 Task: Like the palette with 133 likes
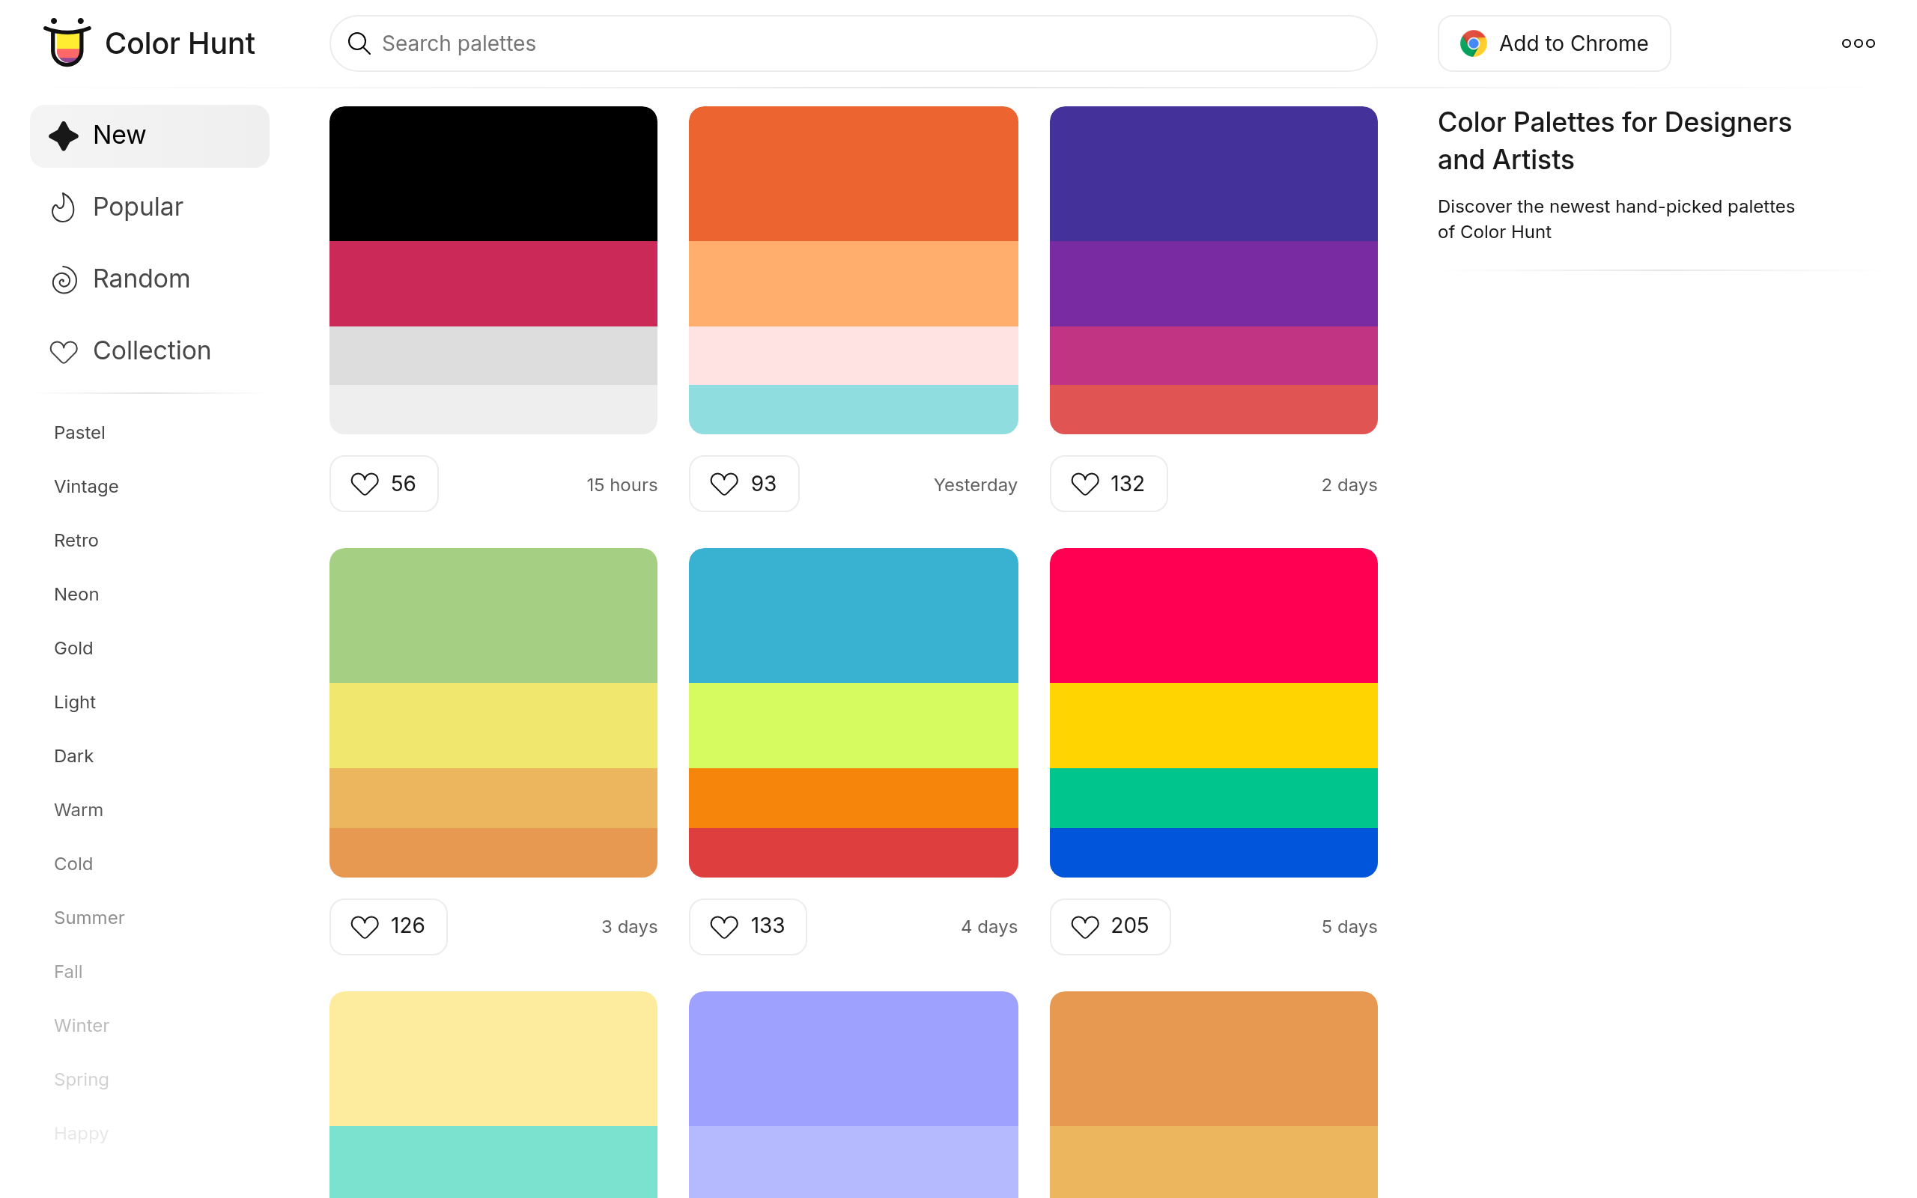pyautogui.click(x=748, y=926)
